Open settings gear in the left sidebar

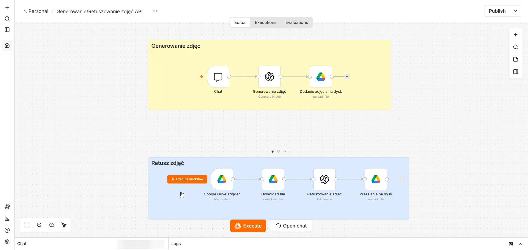7,242
